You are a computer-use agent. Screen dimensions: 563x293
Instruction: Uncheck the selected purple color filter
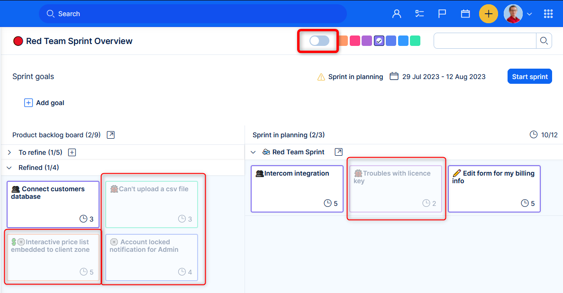[x=379, y=41]
